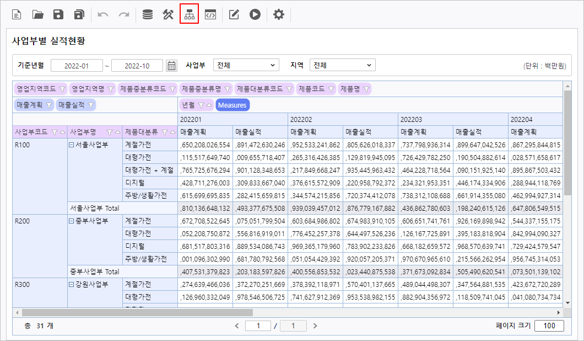The width and height of the screenshot is (584, 341).
Task: Select the Measures chip
Action: (x=232, y=105)
